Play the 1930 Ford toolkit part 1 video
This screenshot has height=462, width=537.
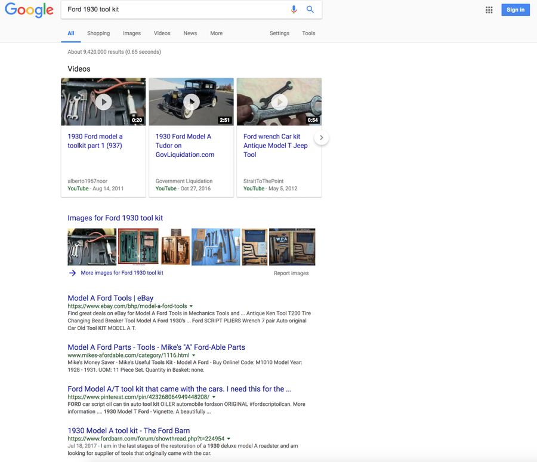tap(103, 101)
